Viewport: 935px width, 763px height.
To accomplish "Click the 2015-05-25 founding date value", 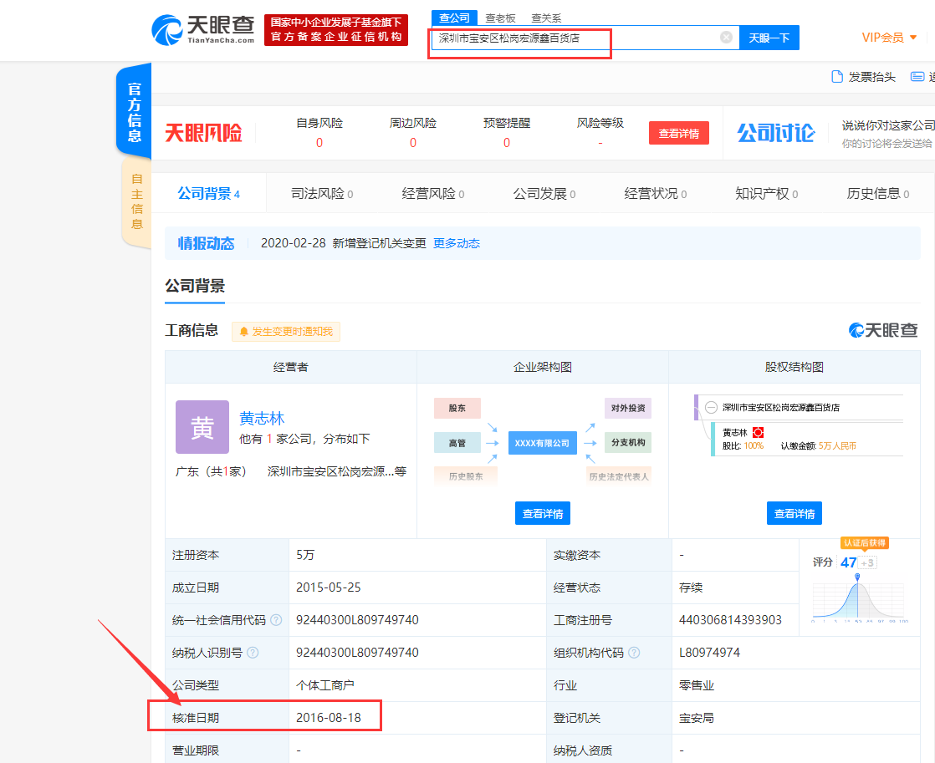I will (x=329, y=588).
